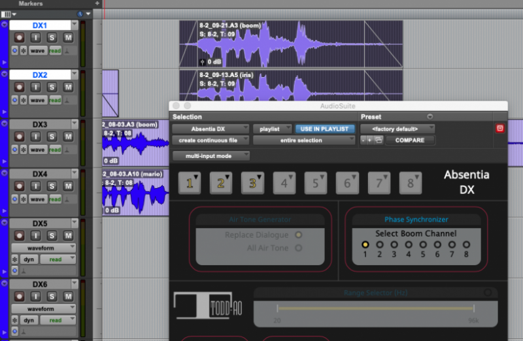Select the Replace Dialogue radio option

[299, 235]
